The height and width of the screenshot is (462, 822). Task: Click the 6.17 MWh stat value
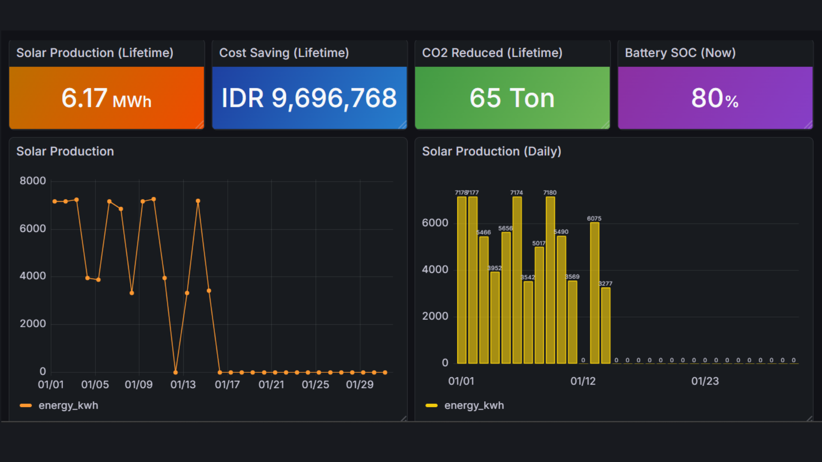click(106, 98)
